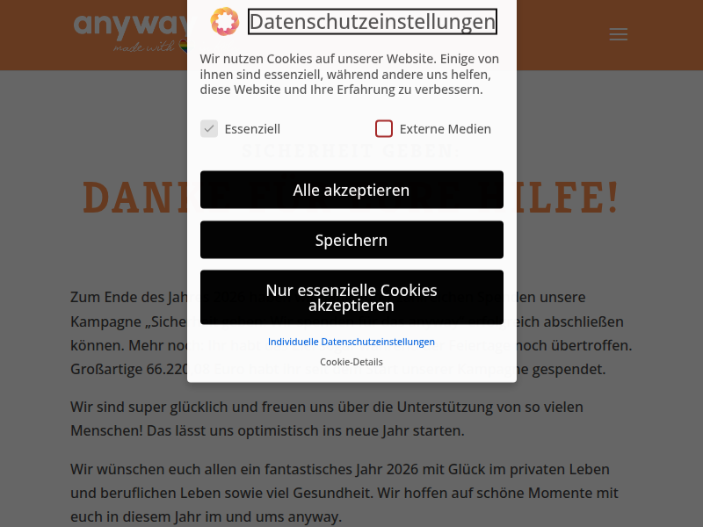Toggle the Essenziell checkbox
The width and height of the screenshot is (703, 527).
point(209,128)
